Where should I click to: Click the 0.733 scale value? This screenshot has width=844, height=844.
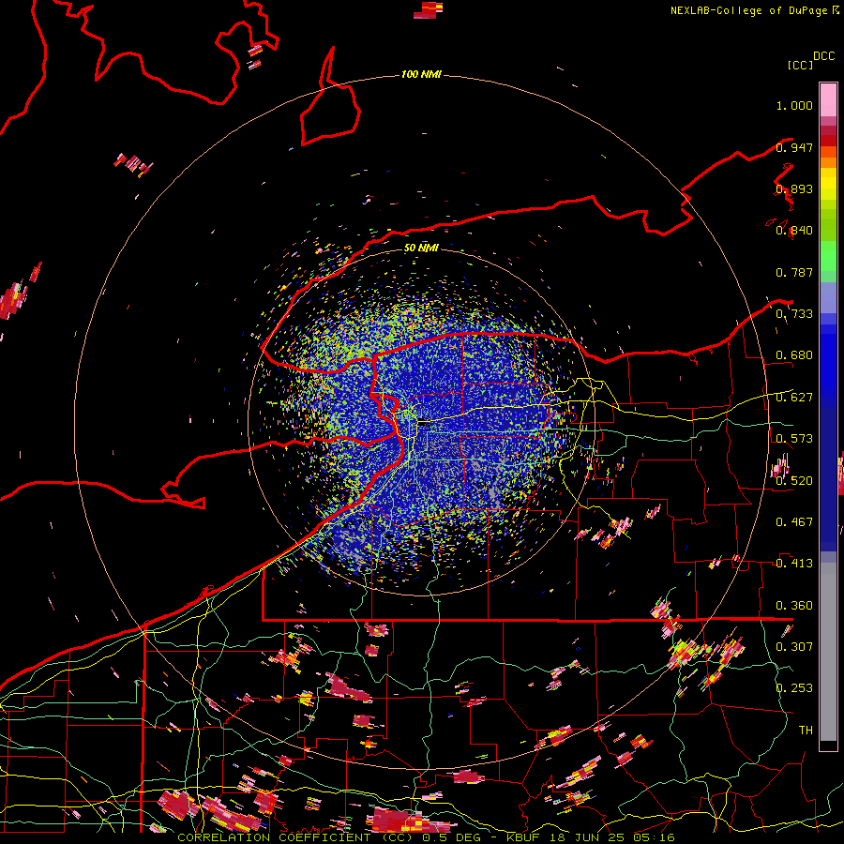pyautogui.click(x=794, y=314)
